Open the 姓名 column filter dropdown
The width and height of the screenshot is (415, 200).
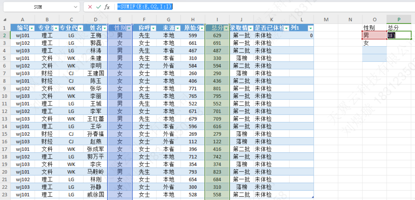(x=105, y=28)
